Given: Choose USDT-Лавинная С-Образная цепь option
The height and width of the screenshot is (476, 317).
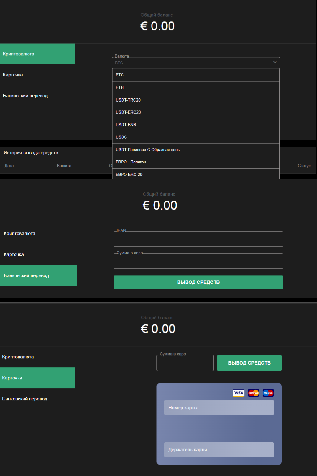Looking at the screenshot, I should (196, 149).
